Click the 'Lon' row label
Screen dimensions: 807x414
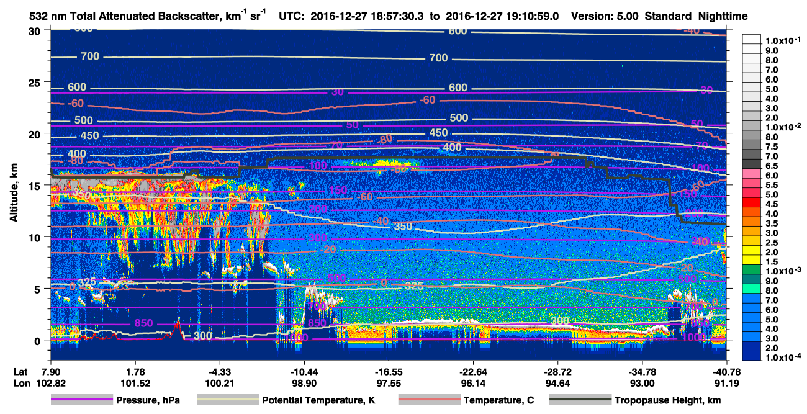(x=21, y=384)
